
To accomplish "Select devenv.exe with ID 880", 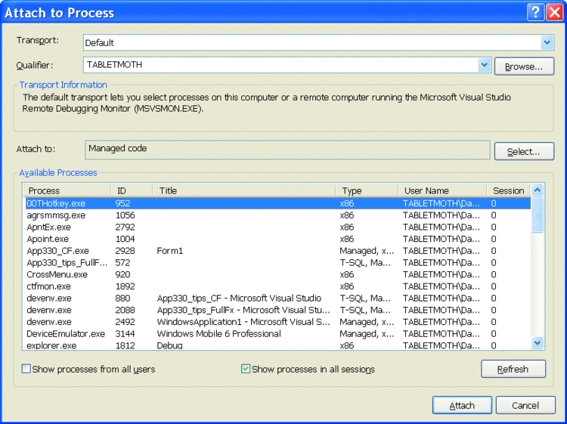I will point(277,299).
